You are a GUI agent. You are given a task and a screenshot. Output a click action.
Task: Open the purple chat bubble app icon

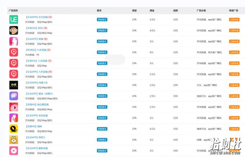(14, 96)
